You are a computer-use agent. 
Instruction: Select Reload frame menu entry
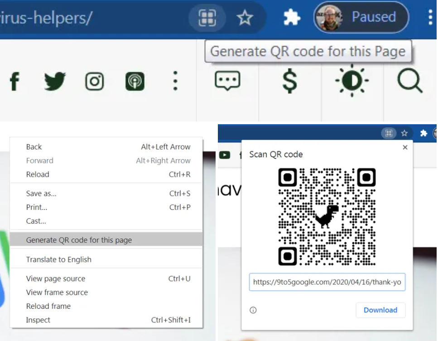[x=106, y=306]
